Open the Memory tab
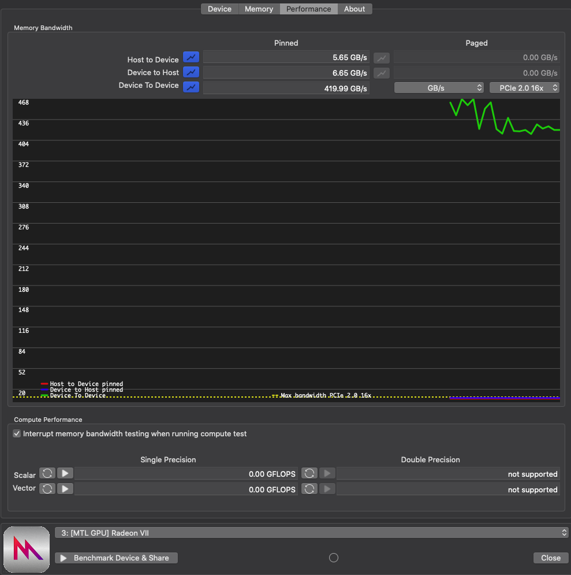This screenshot has width=571, height=575. [x=259, y=9]
